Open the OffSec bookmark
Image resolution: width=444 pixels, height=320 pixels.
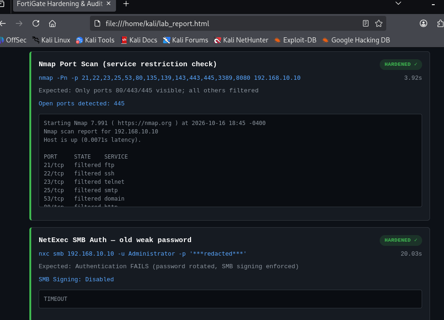click(x=14, y=40)
